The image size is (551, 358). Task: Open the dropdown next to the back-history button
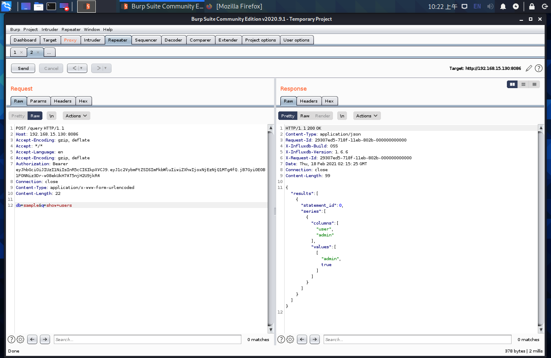(81, 68)
